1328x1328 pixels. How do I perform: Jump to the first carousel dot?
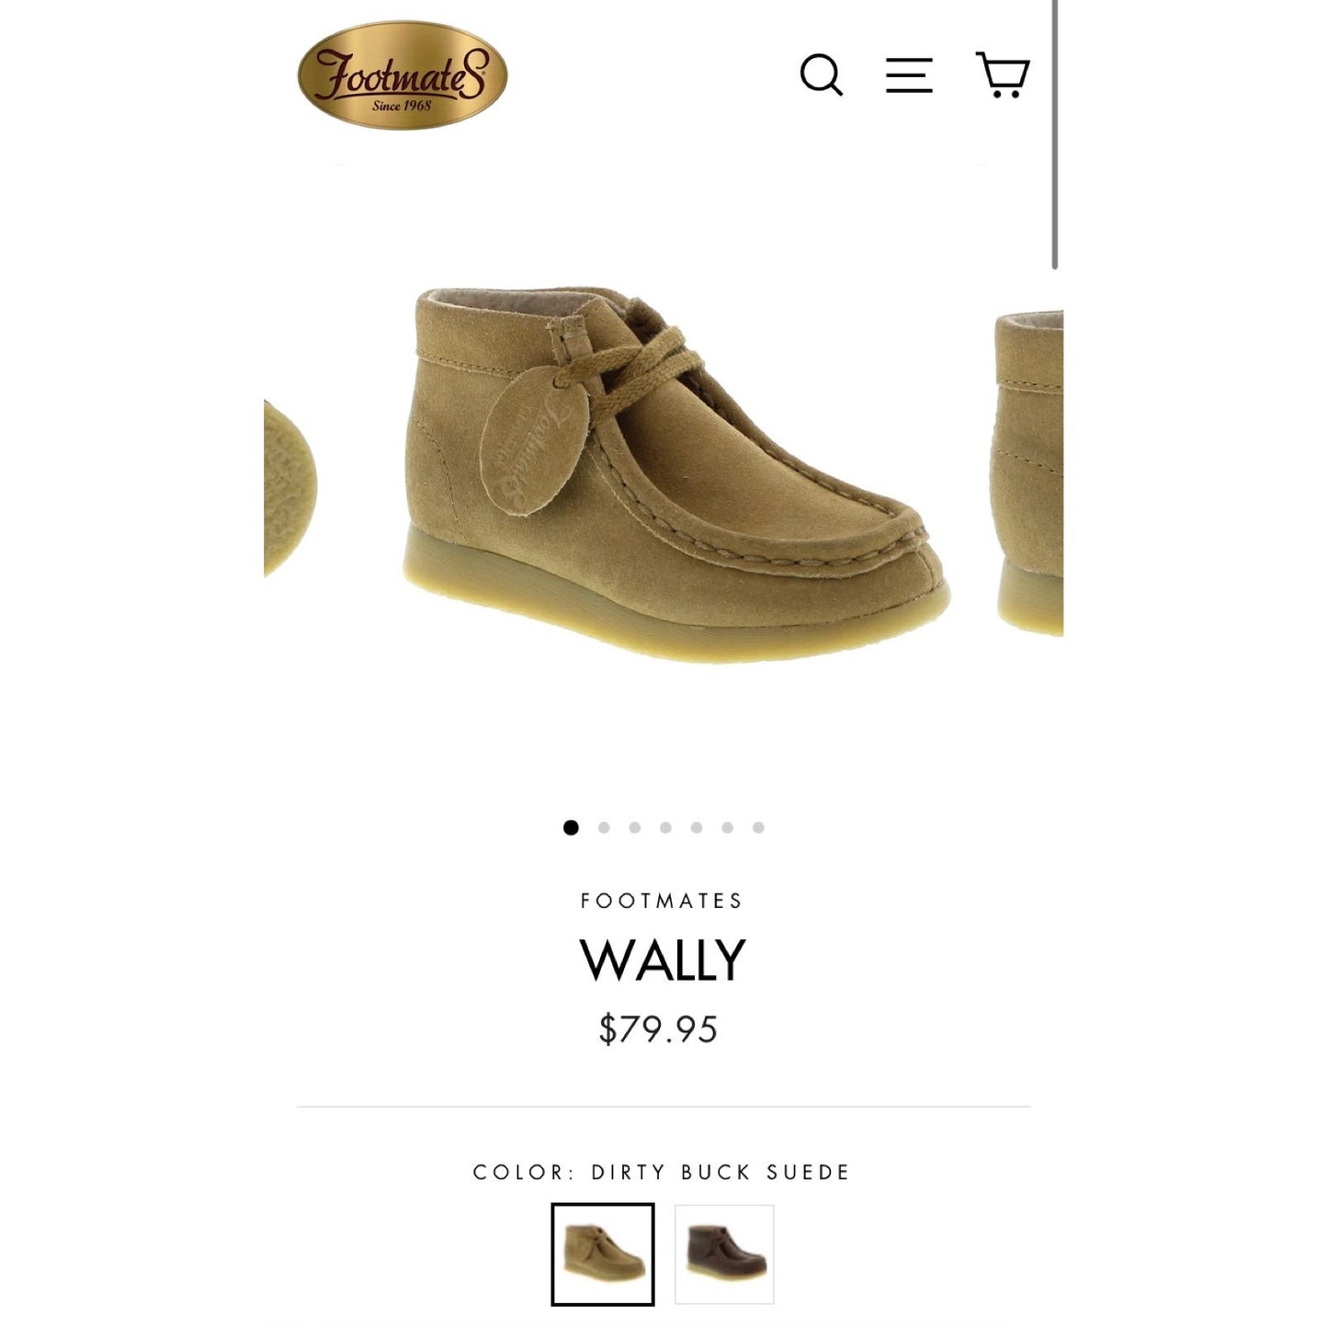[571, 827]
